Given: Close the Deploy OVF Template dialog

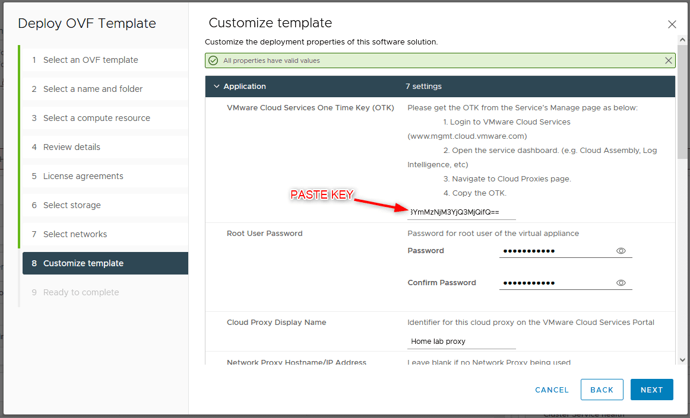Looking at the screenshot, I should click(672, 24).
